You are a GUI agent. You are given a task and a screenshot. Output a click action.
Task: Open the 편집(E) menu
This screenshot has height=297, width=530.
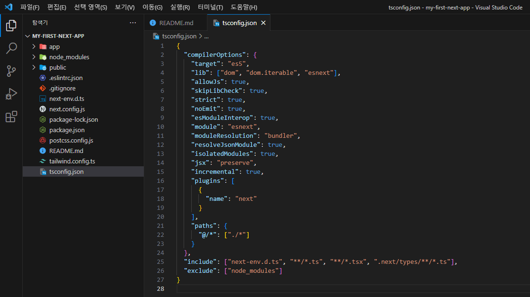click(x=57, y=7)
